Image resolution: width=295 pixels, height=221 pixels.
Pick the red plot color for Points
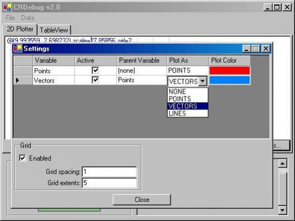(230, 71)
